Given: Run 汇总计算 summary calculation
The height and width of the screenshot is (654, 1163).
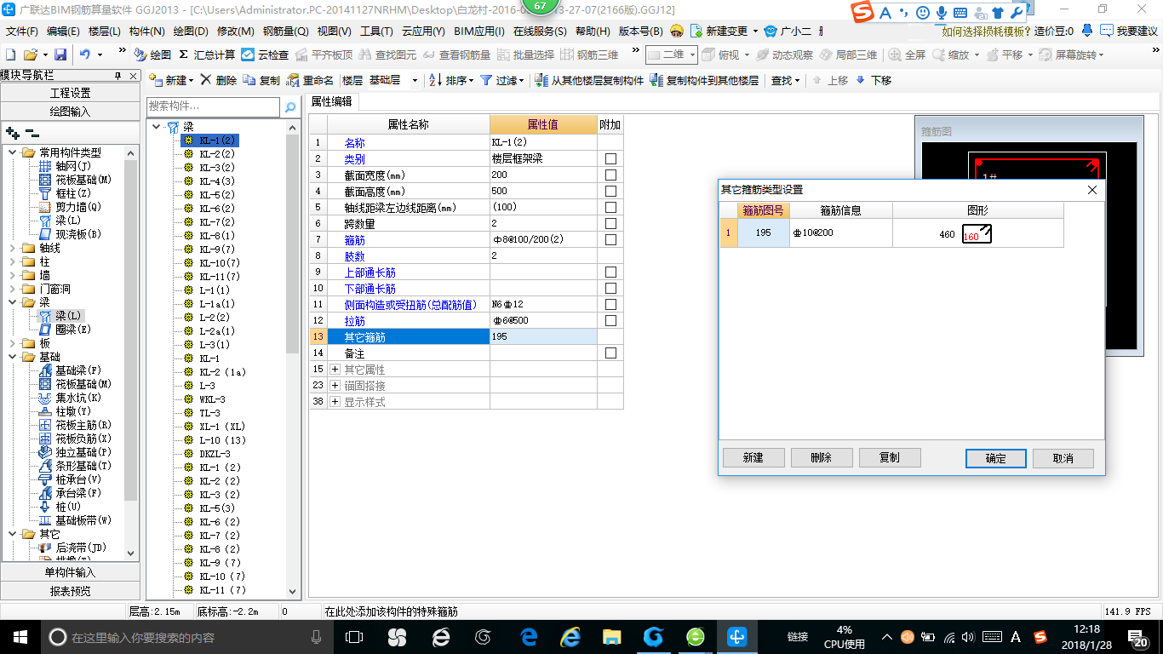Looking at the screenshot, I should [x=207, y=54].
